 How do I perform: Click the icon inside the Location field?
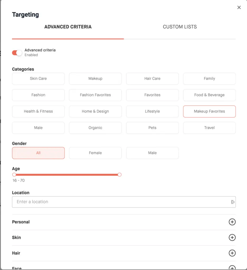(232, 202)
